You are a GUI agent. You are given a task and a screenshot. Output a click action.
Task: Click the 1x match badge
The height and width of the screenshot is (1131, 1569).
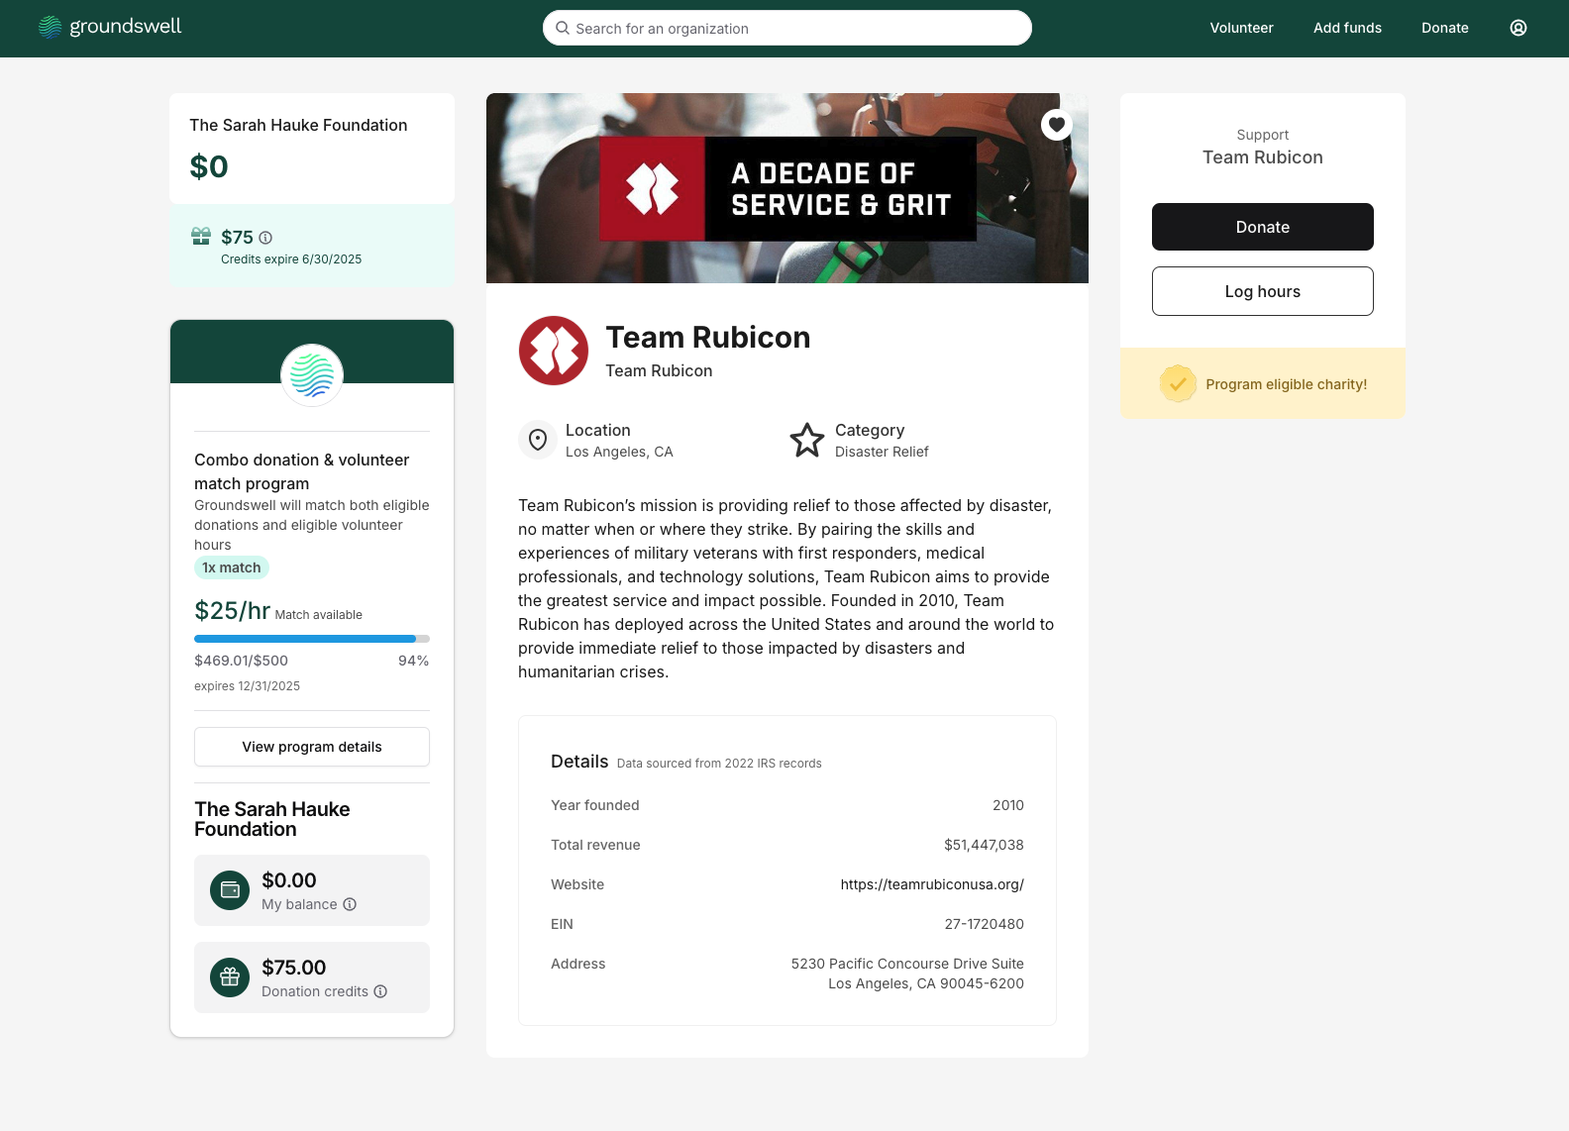[x=232, y=567]
